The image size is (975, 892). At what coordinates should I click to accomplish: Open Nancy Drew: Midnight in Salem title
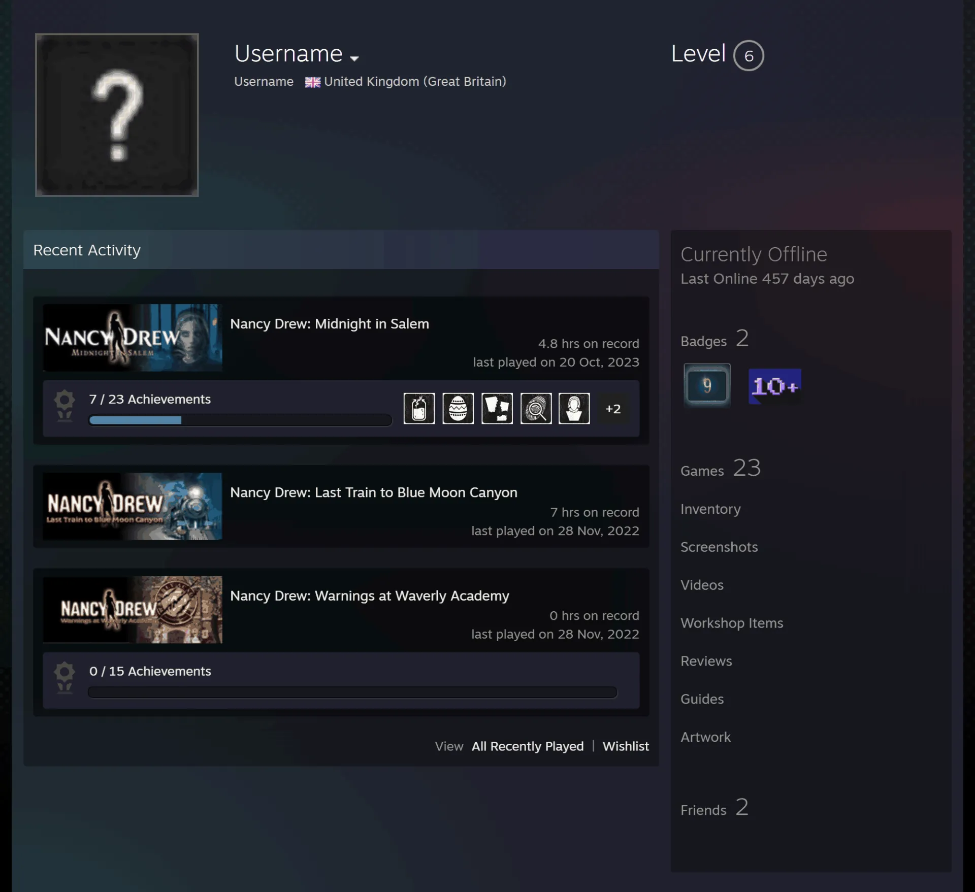pyautogui.click(x=330, y=324)
